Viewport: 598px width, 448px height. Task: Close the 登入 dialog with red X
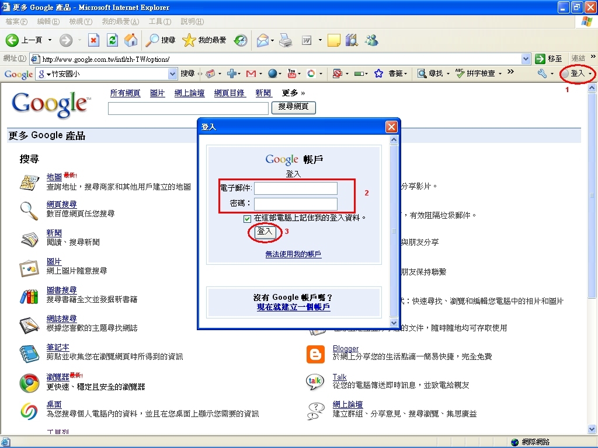coord(391,127)
